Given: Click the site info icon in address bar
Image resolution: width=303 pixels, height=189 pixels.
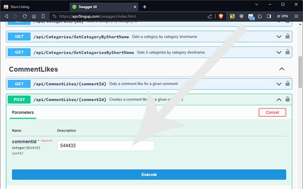Looking at the screenshot, I should [55, 16].
